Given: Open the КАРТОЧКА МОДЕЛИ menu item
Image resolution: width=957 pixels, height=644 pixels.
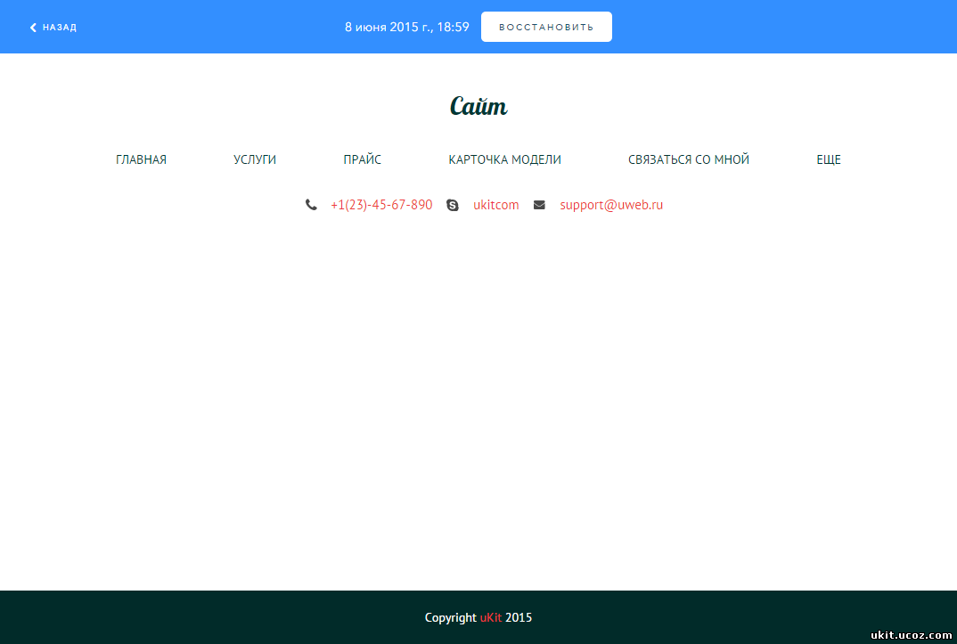Looking at the screenshot, I should 504,159.
